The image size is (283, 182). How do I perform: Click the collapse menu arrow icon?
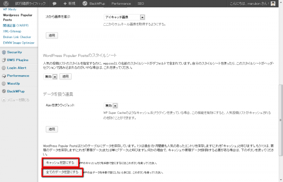pos(4,100)
